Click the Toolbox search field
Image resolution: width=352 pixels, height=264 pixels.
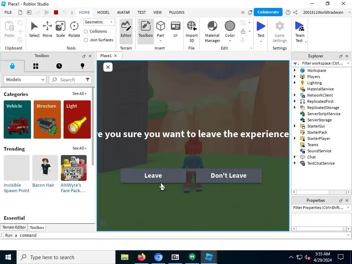(x=70, y=80)
